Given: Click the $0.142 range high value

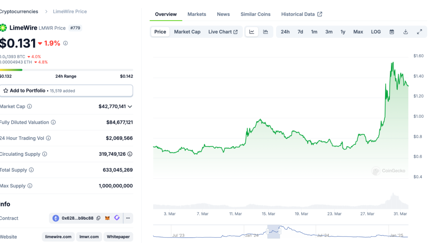Looking at the screenshot, I should pos(127,76).
